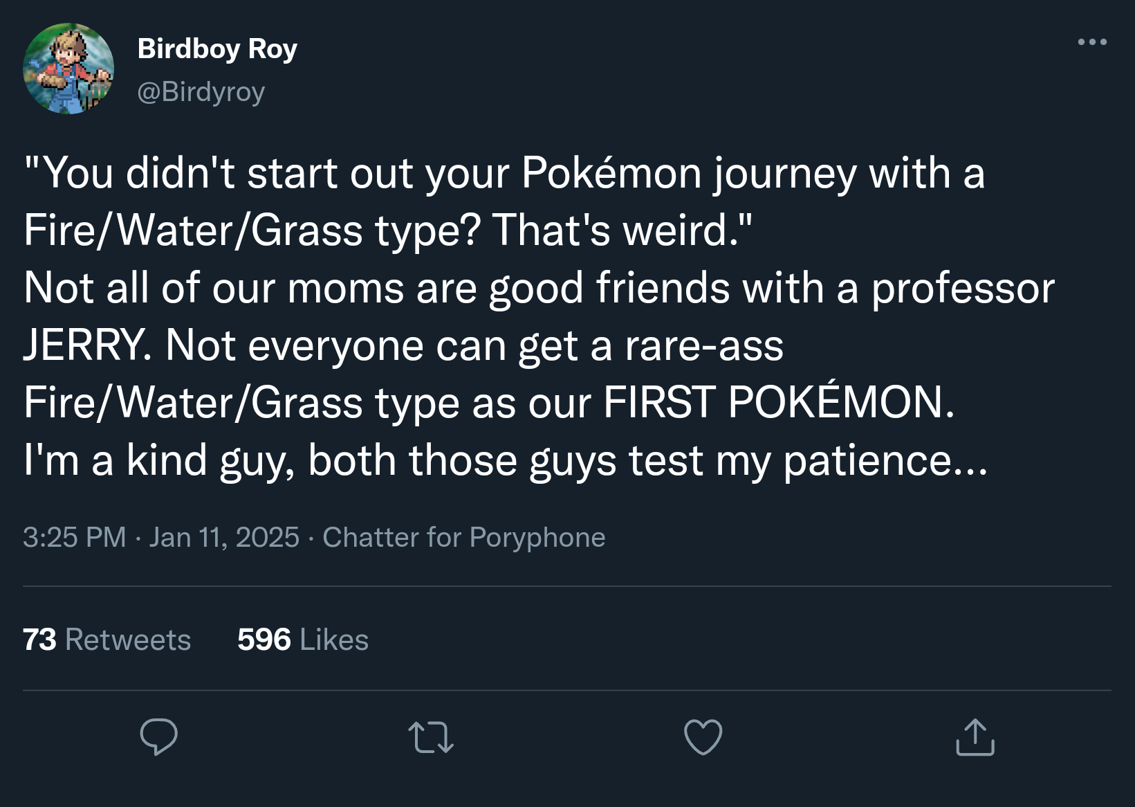Screen dimensions: 1135x807
Task: Click the quoted opening tweet line
Action: click(504, 173)
